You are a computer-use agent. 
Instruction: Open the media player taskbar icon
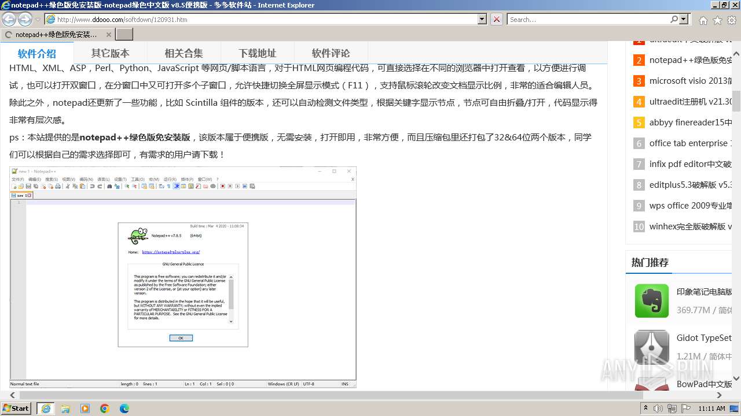pos(85,408)
